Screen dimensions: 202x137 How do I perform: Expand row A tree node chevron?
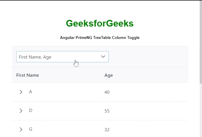[x=21, y=92]
